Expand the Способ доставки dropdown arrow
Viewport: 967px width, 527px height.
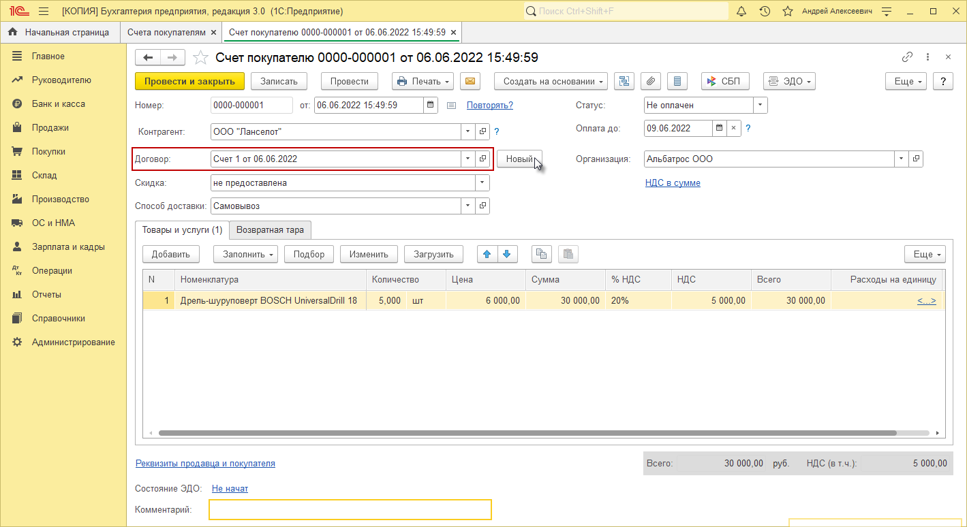pyautogui.click(x=468, y=206)
